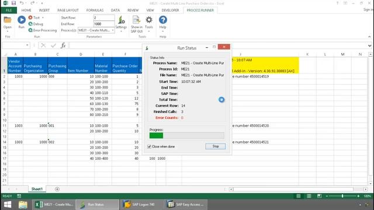
Task: Switch to Page Layout view in status bar
Action: (x=309, y=196)
